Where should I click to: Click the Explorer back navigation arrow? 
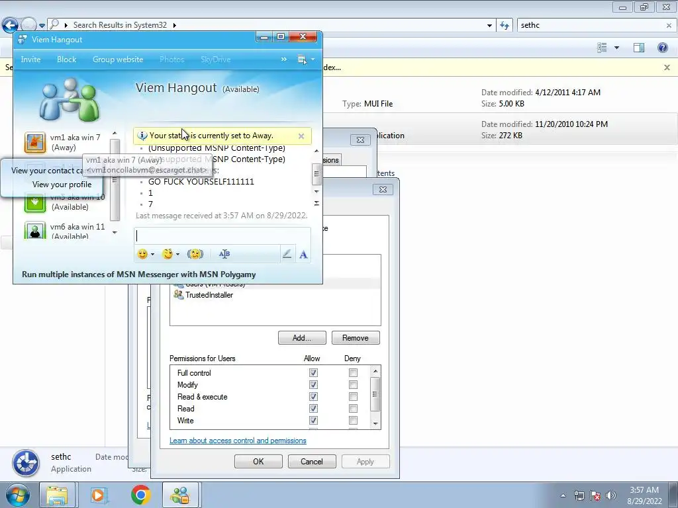10,25
